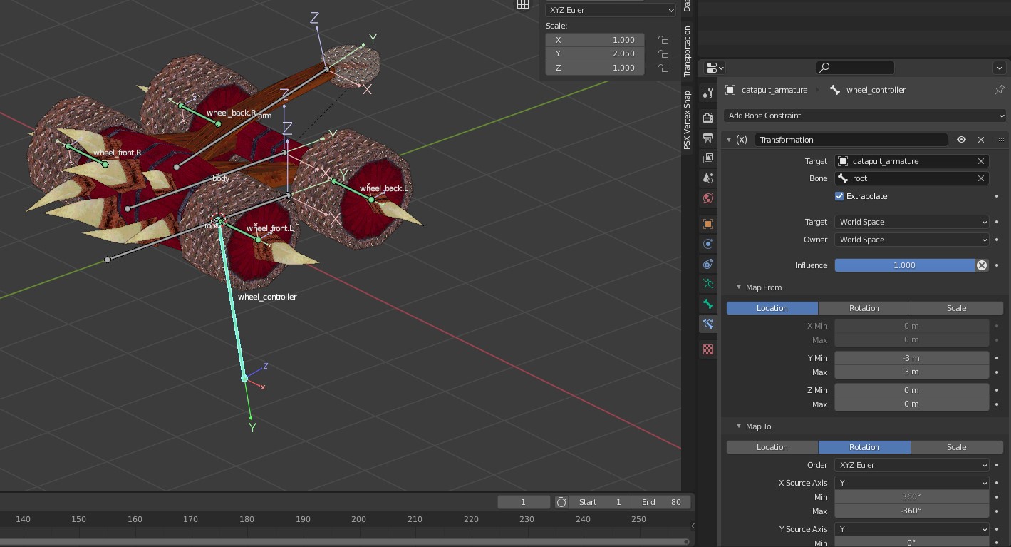Switch to Scale tab under Map To
Image resolution: width=1011 pixels, height=547 pixels.
(956, 447)
